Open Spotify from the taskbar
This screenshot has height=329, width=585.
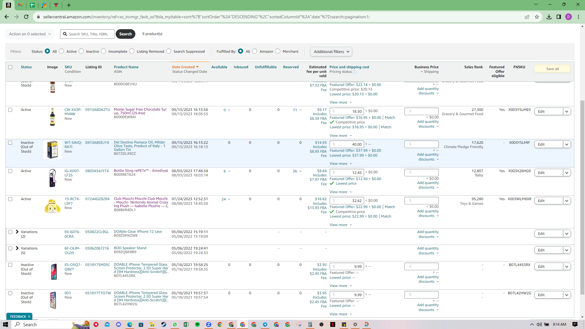197,324
